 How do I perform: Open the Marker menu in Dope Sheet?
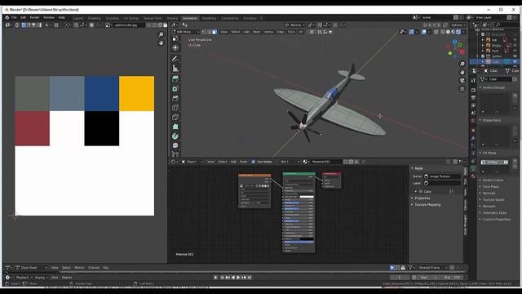point(79,268)
